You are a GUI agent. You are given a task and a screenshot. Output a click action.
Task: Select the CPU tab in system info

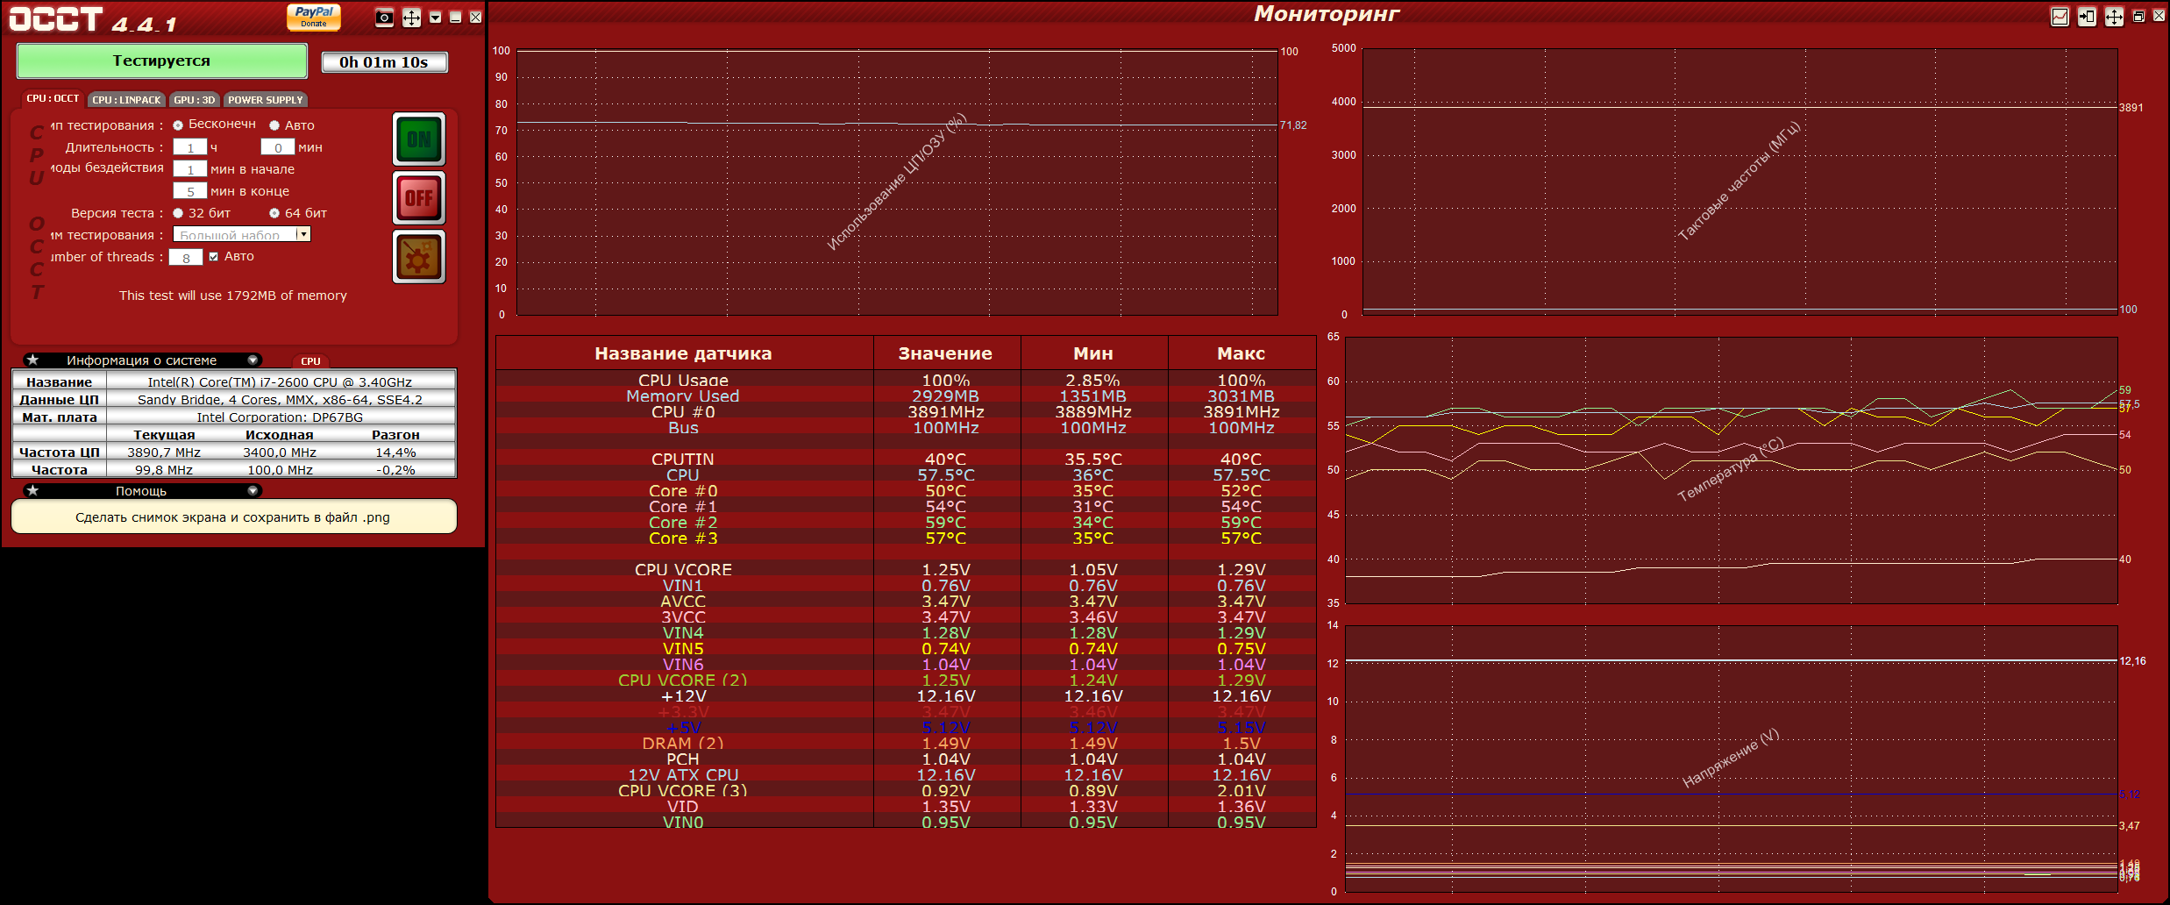pyautogui.click(x=310, y=361)
